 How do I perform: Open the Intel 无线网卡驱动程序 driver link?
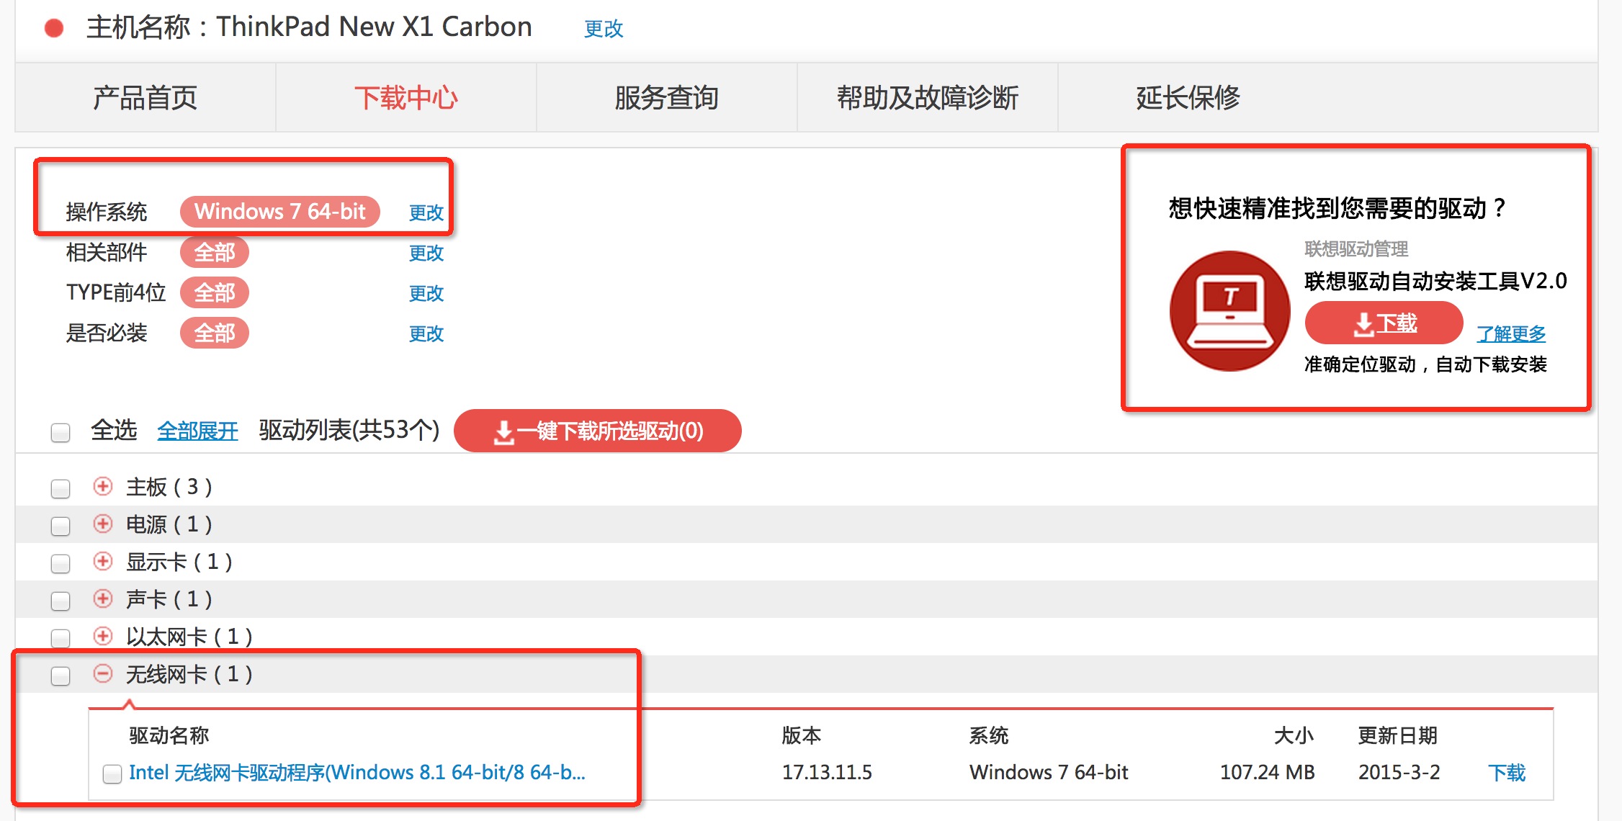pos(357,773)
